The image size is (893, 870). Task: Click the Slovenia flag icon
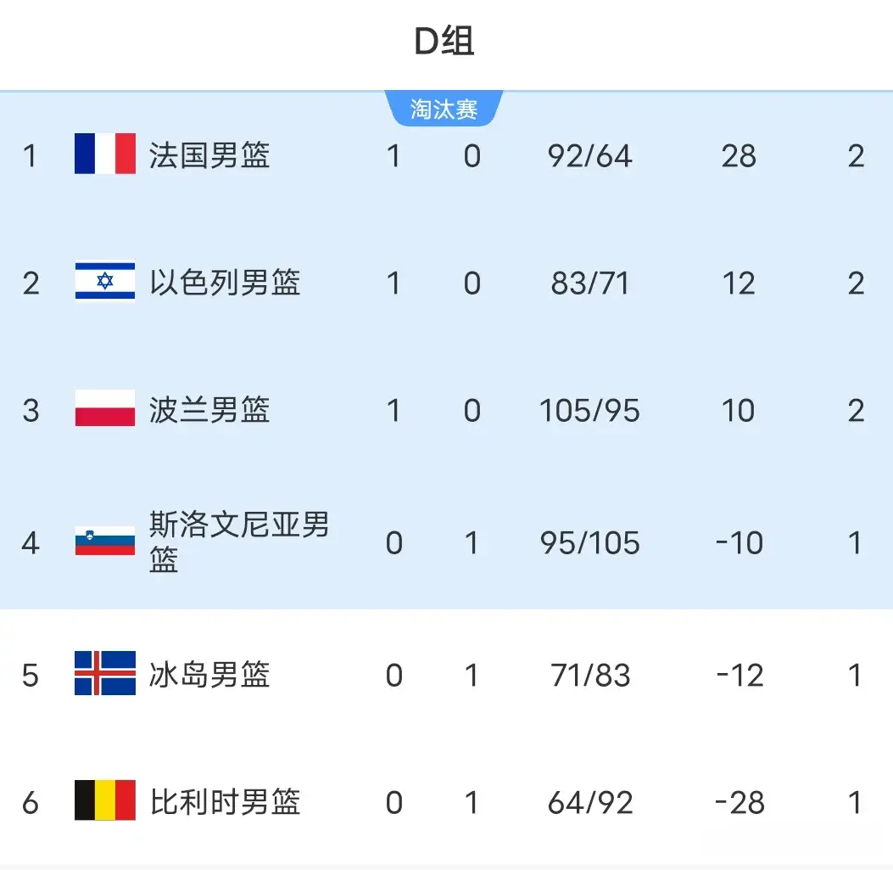(x=105, y=541)
